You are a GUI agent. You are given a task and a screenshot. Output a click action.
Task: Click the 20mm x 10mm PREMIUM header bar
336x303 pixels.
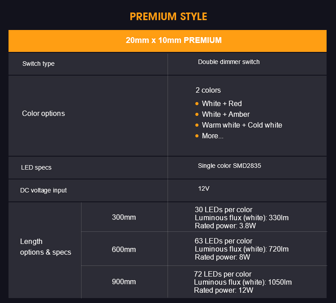(x=168, y=41)
